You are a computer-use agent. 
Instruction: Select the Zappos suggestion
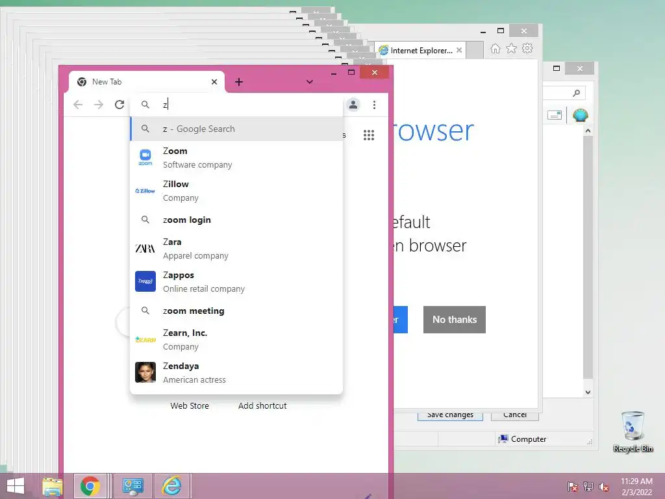click(x=236, y=281)
